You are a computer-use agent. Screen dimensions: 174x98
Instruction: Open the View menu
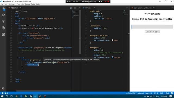pyautogui.click(x=18, y=4)
